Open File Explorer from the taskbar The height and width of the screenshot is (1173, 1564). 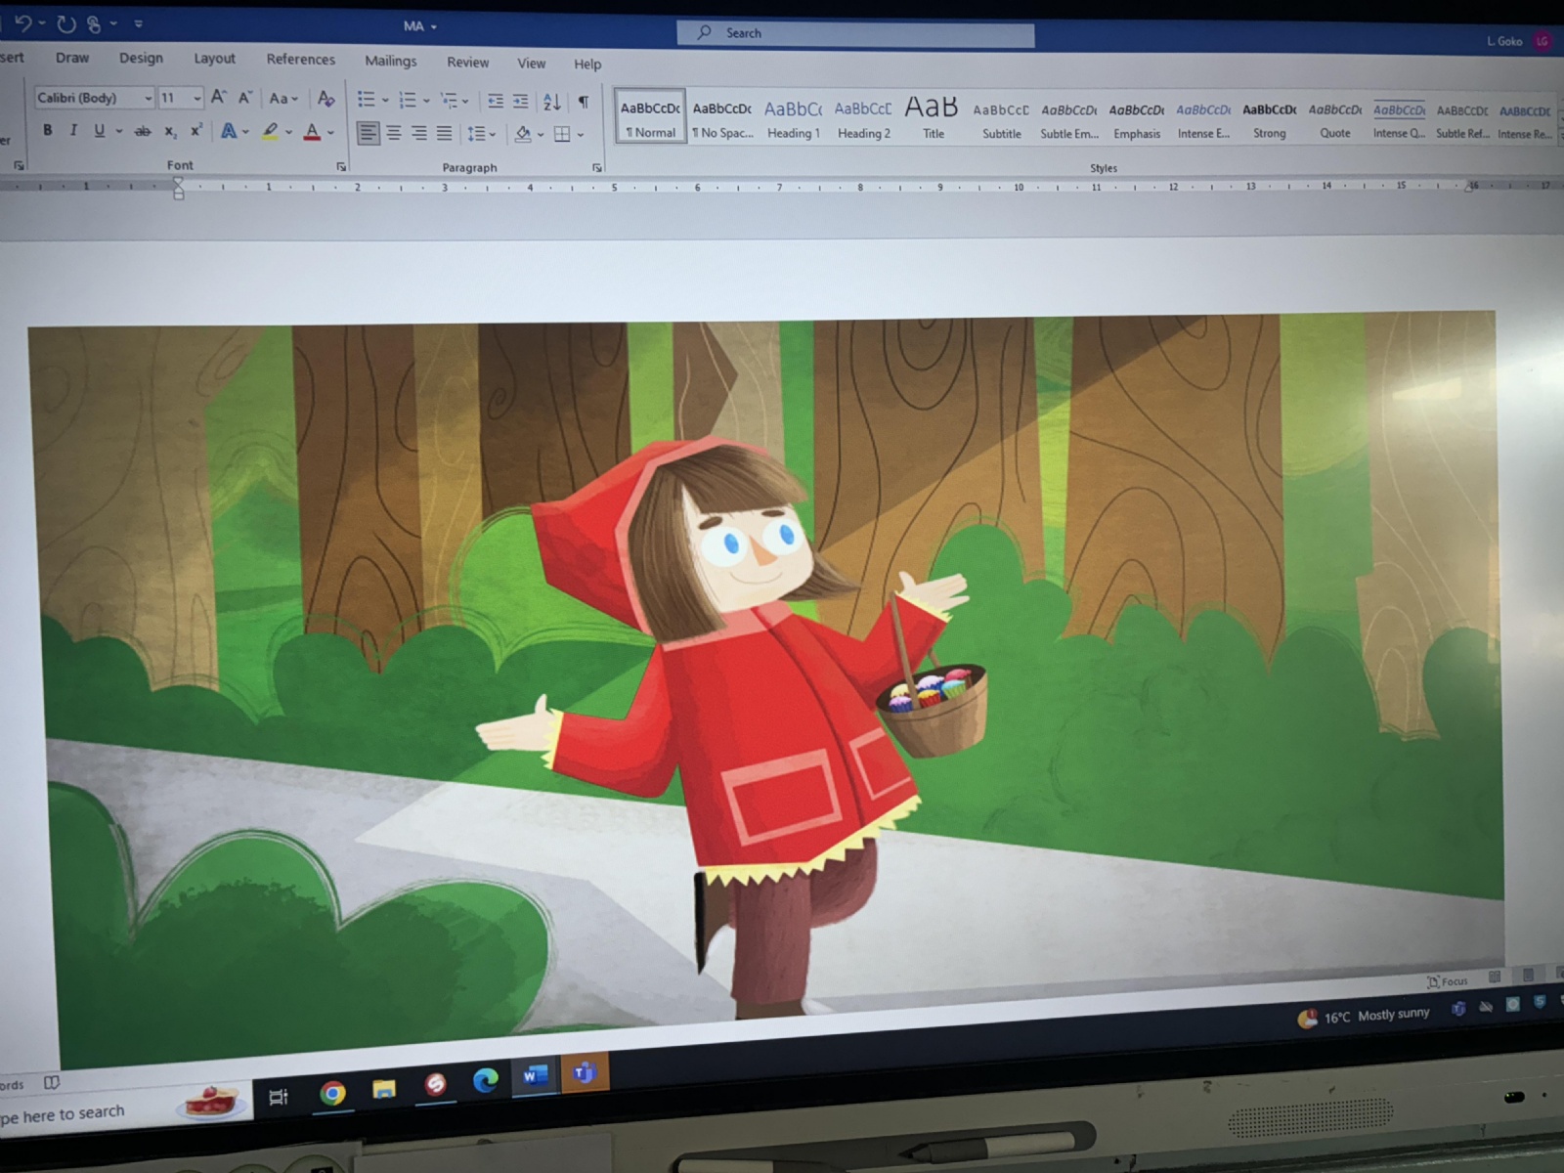pos(384,1088)
